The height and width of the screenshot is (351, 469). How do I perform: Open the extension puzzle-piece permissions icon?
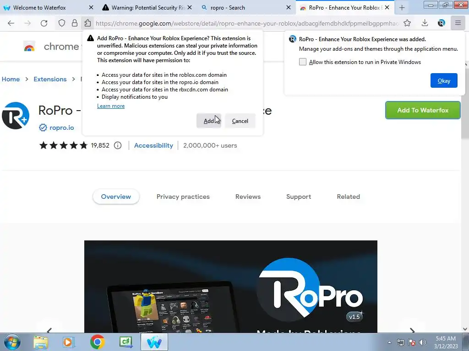(87, 23)
